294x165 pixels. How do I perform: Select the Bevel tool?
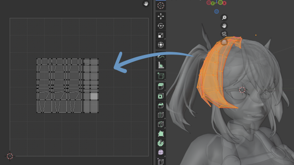tap(161, 105)
